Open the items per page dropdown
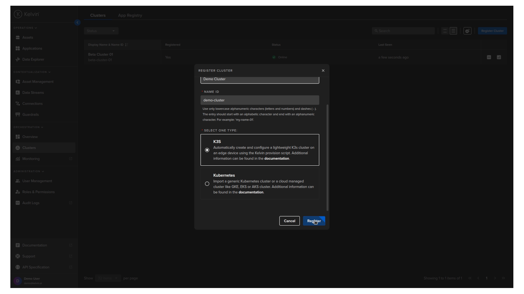 point(108,278)
